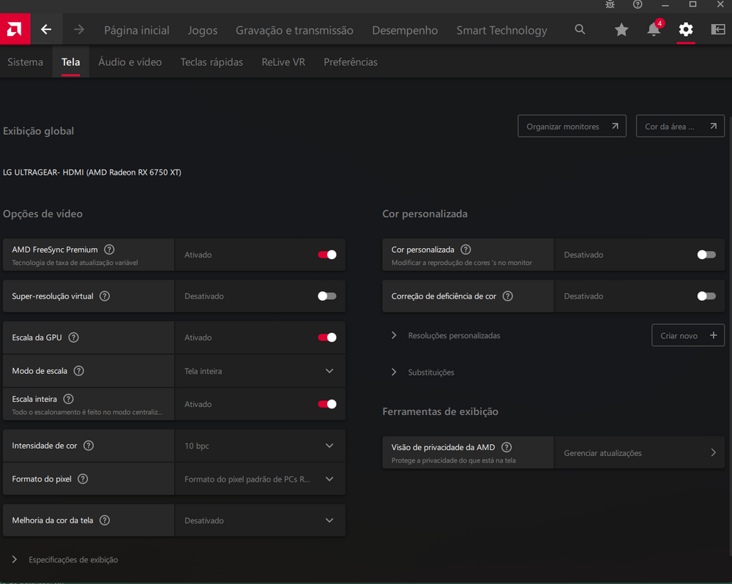The width and height of the screenshot is (732, 584).
Task: Switch to the Áudio e vídeo tab
Action: pyautogui.click(x=130, y=62)
